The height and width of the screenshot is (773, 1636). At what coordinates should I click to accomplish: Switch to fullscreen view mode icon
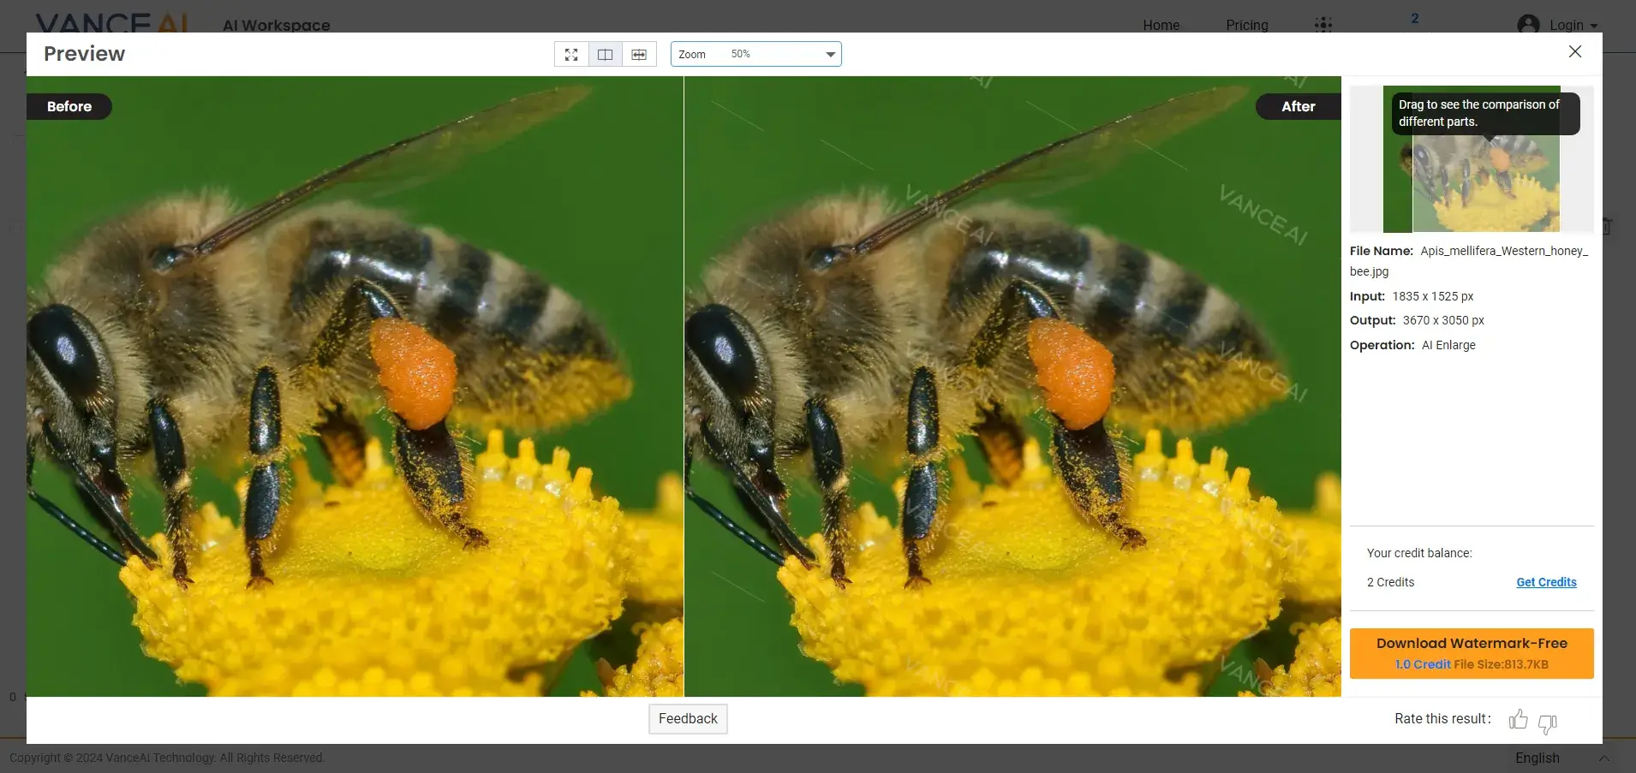point(571,54)
